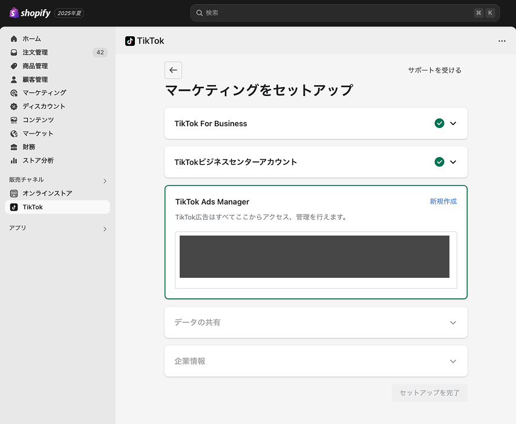Click the データの共有 section title
The height and width of the screenshot is (424, 516).
pos(197,323)
